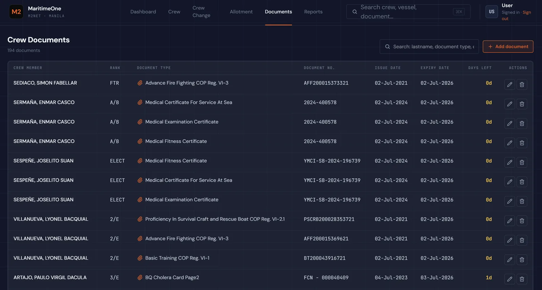Open attachment for Artajo's BQ Cholera Card
The height and width of the screenshot is (290, 542).
tap(140, 277)
